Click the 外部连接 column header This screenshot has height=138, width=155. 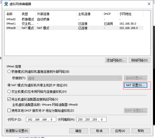tap(56, 14)
